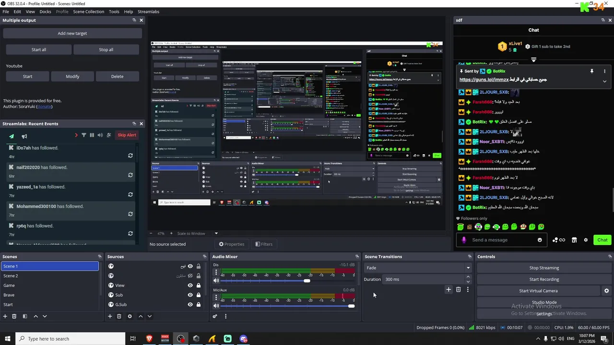
Task: Open the Virtual Camera settings gear
Action: tap(606, 291)
